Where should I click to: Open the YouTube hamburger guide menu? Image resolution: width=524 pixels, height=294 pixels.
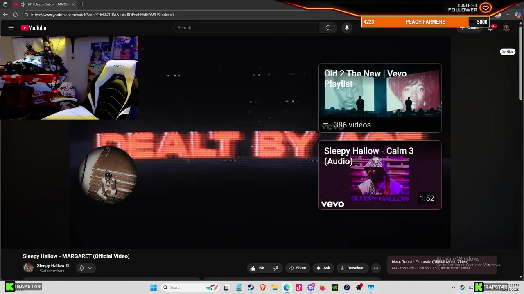[11, 28]
